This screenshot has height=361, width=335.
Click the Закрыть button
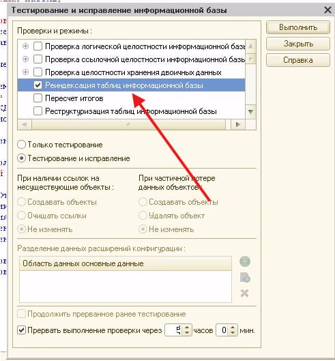[298, 44]
